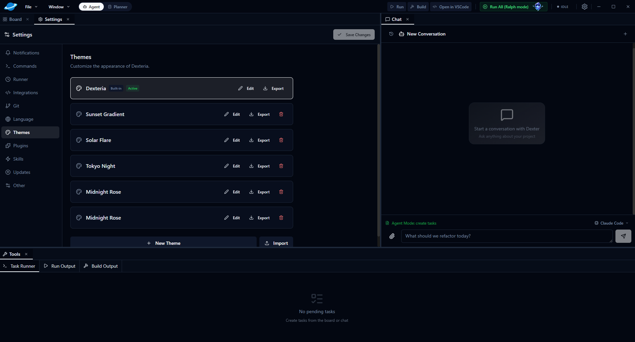Start a new conversation with the plus icon
The width and height of the screenshot is (635, 342).
tap(625, 34)
